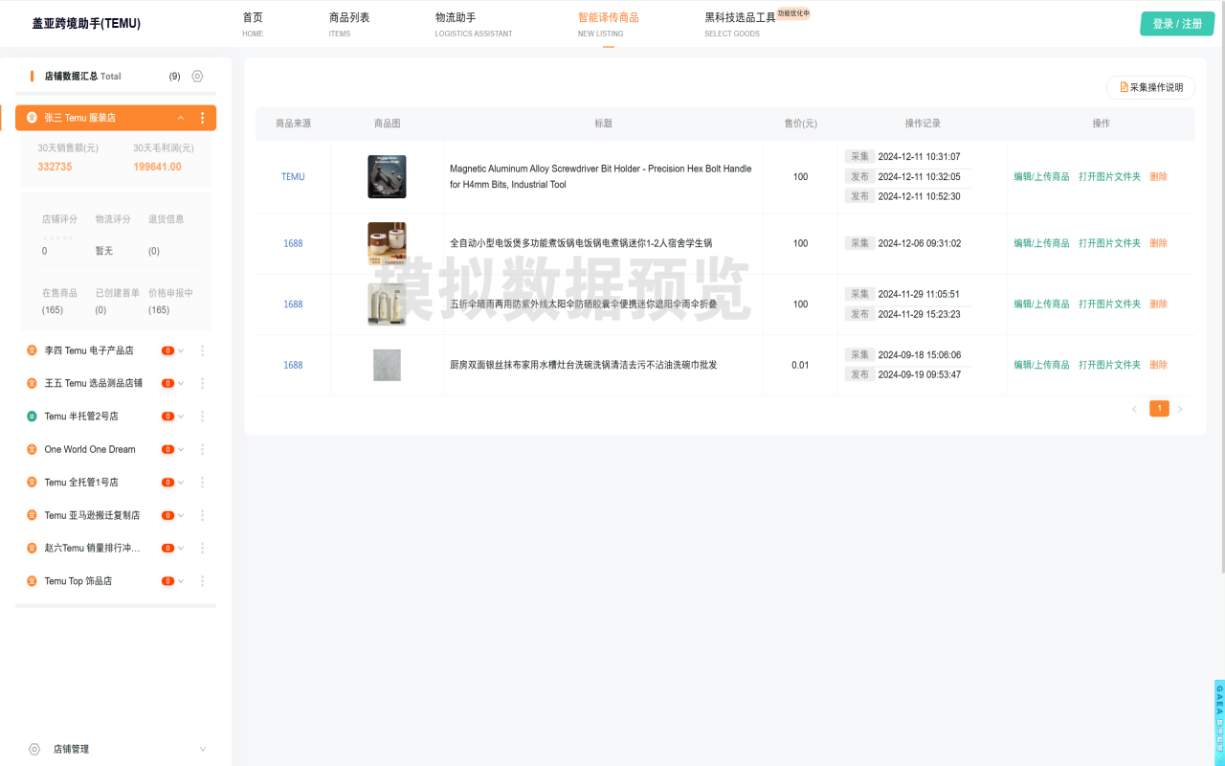Click the 登录 / 注册 button

1176,23
